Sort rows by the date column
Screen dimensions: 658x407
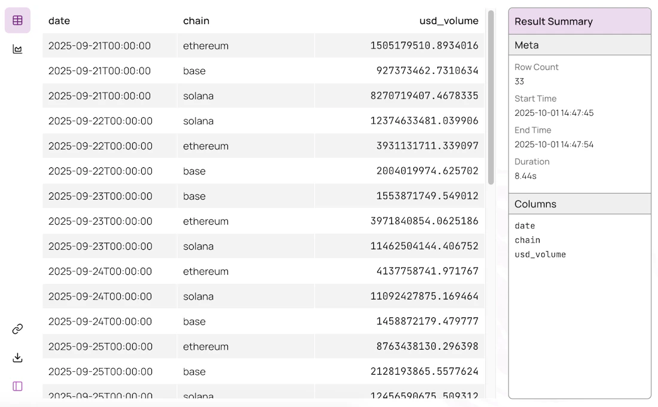pyautogui.click(x=59, y=20)
